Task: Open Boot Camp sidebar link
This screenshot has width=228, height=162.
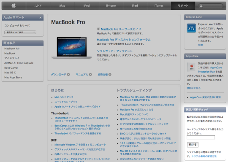Action: pos(11,67)
